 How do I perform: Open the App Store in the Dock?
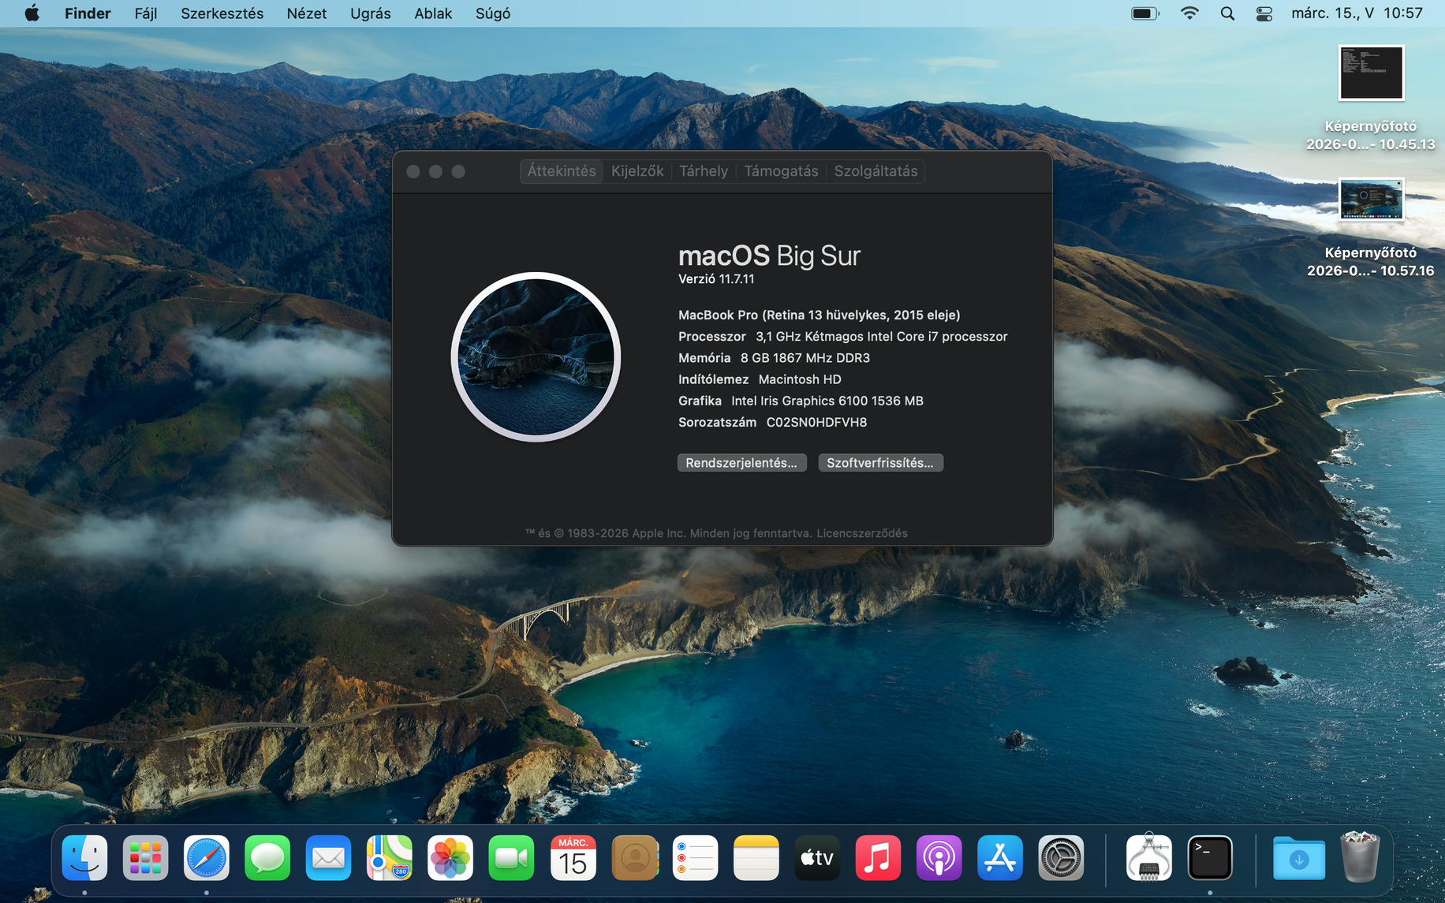(1000, 857)
